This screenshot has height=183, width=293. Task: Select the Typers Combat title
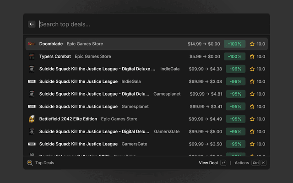click(55, 56)
